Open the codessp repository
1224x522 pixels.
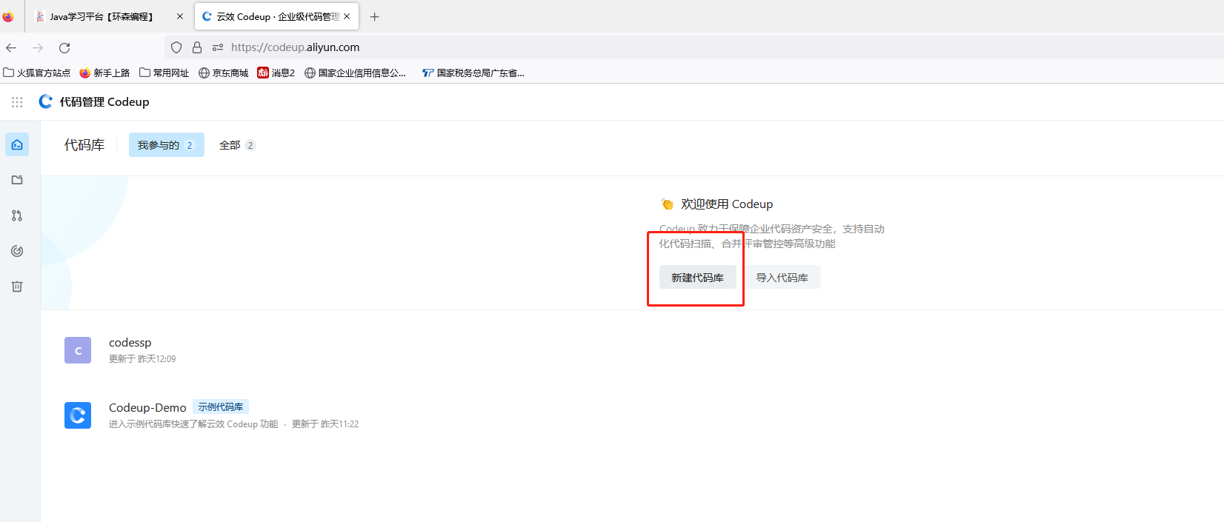[130, 343]
